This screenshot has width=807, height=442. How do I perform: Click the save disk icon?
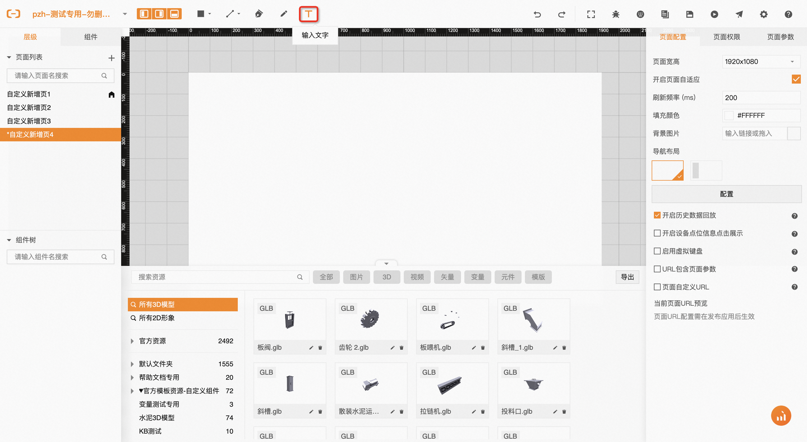pos(690,14)
